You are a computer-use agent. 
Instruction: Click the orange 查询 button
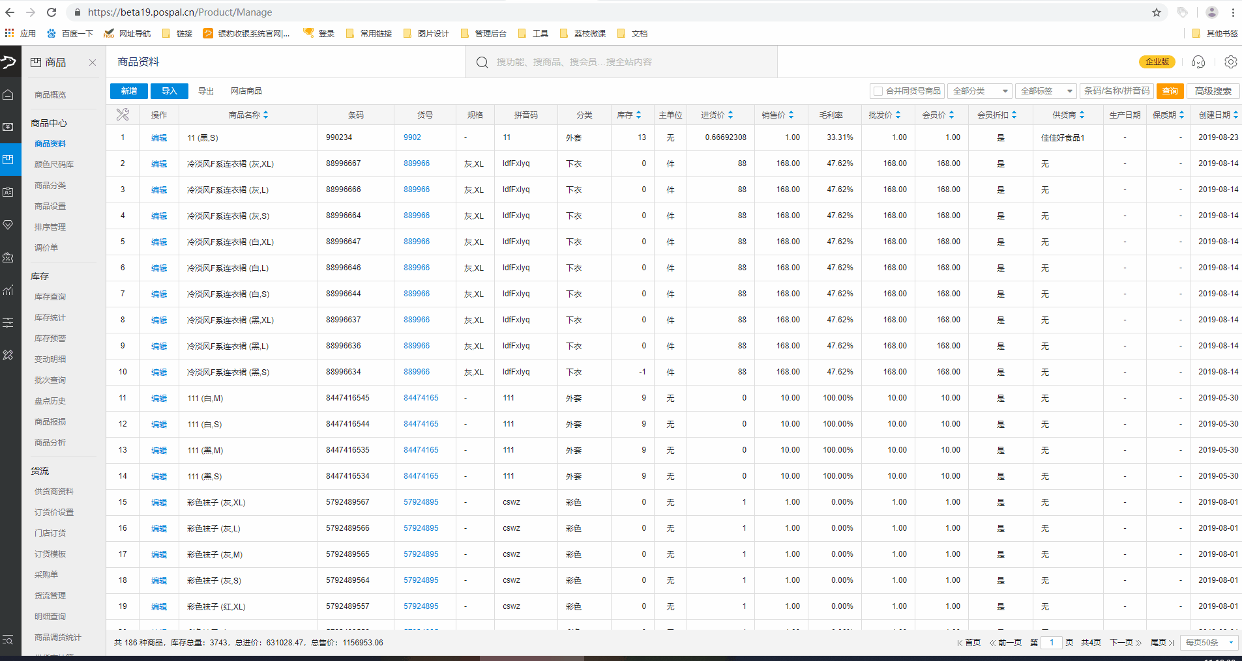1170,91
